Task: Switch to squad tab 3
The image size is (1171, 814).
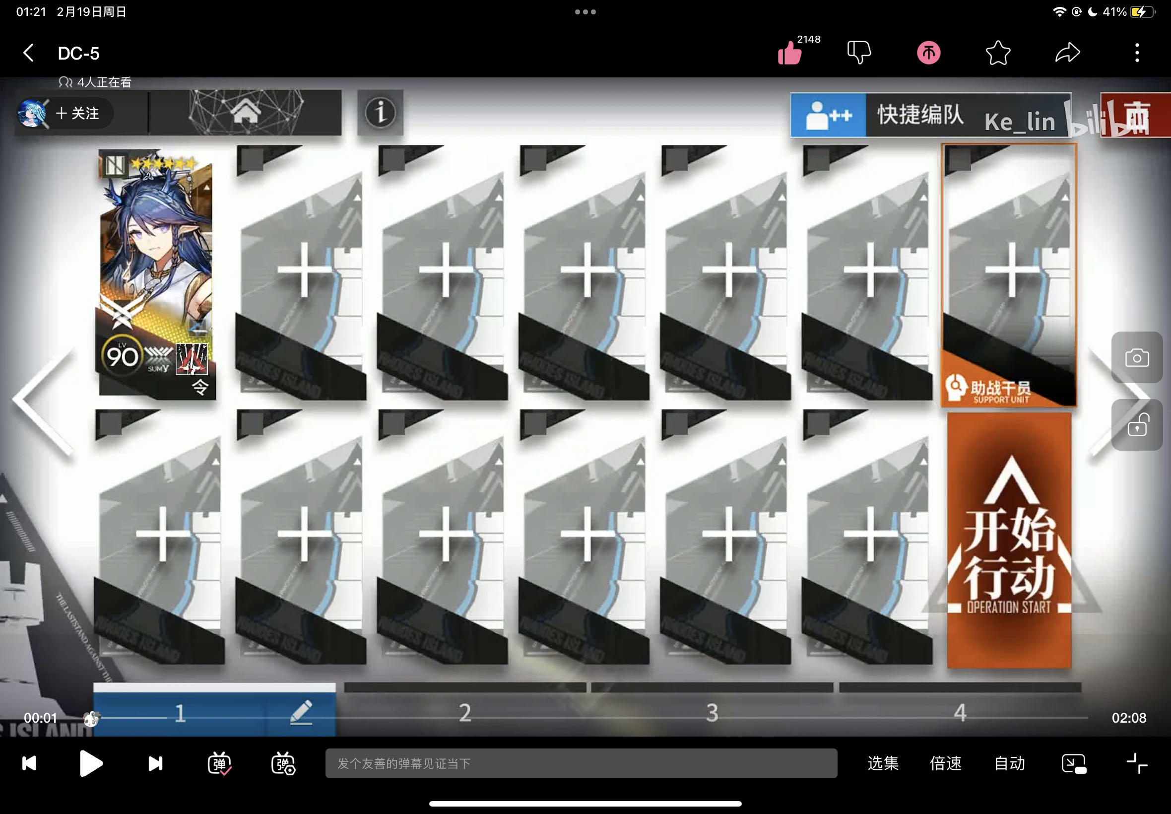Action: click(x=712, y=713)
